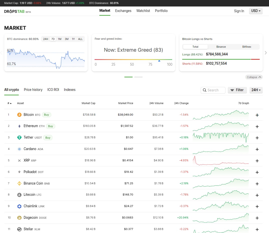The image size is (269, 233).
Task: Click the Ethereum coin icon
Action: [x=19, y=126]
